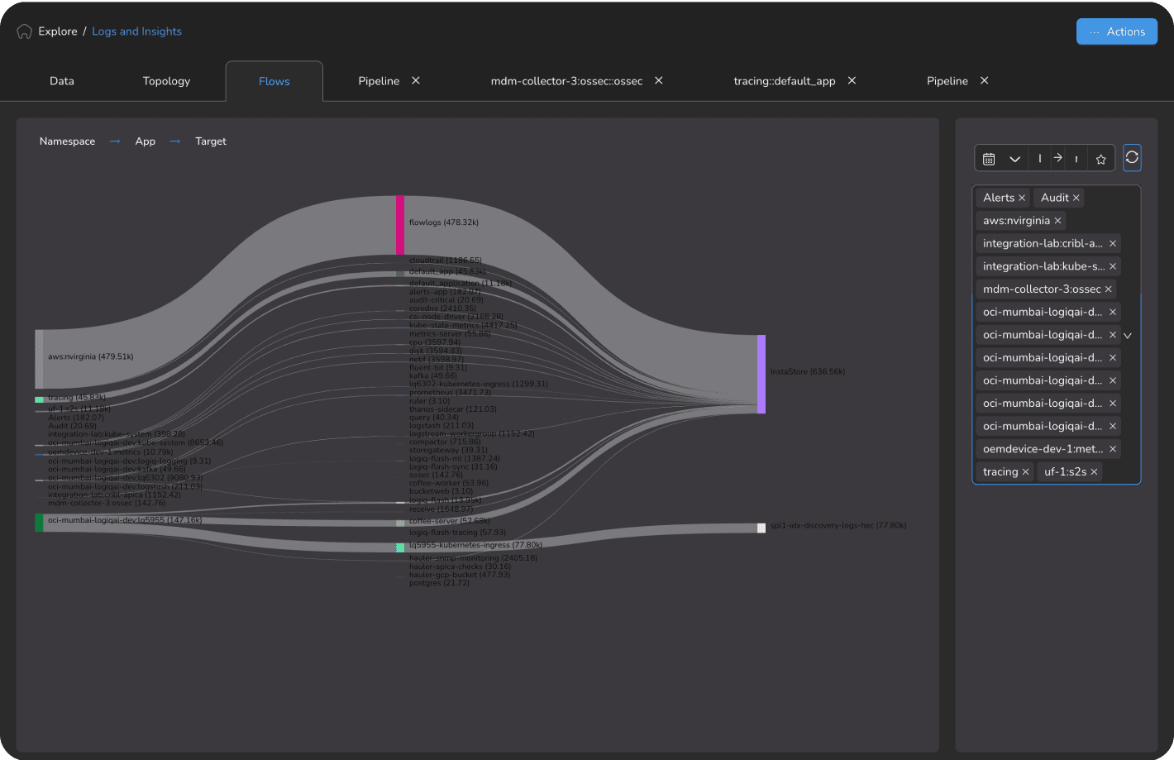This screenshot has width=1174, height=760.
Task: Remove the aws:nvirginia namespace tag
Action: click(1057, 221)
